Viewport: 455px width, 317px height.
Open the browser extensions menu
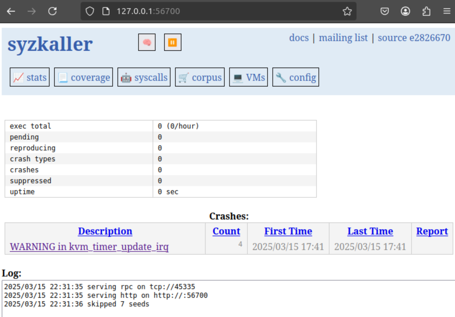(426, 11)
